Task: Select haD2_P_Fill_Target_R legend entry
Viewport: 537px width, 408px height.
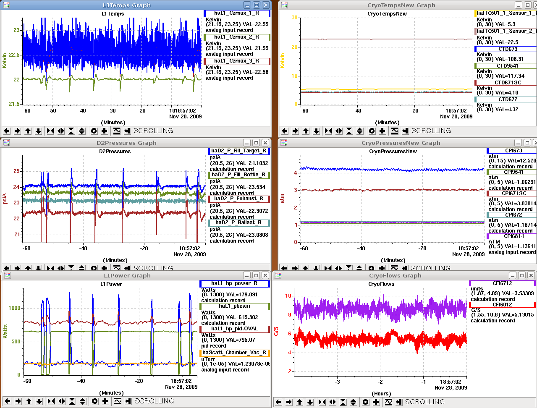Action: 239,151
